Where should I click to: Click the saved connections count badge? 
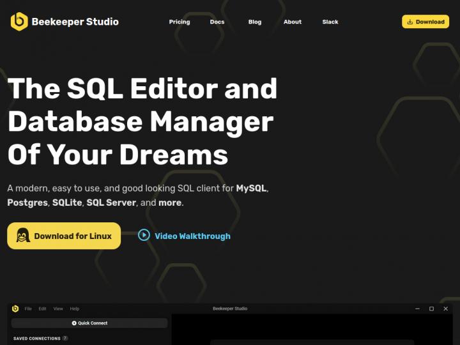[x=65, y=339]
